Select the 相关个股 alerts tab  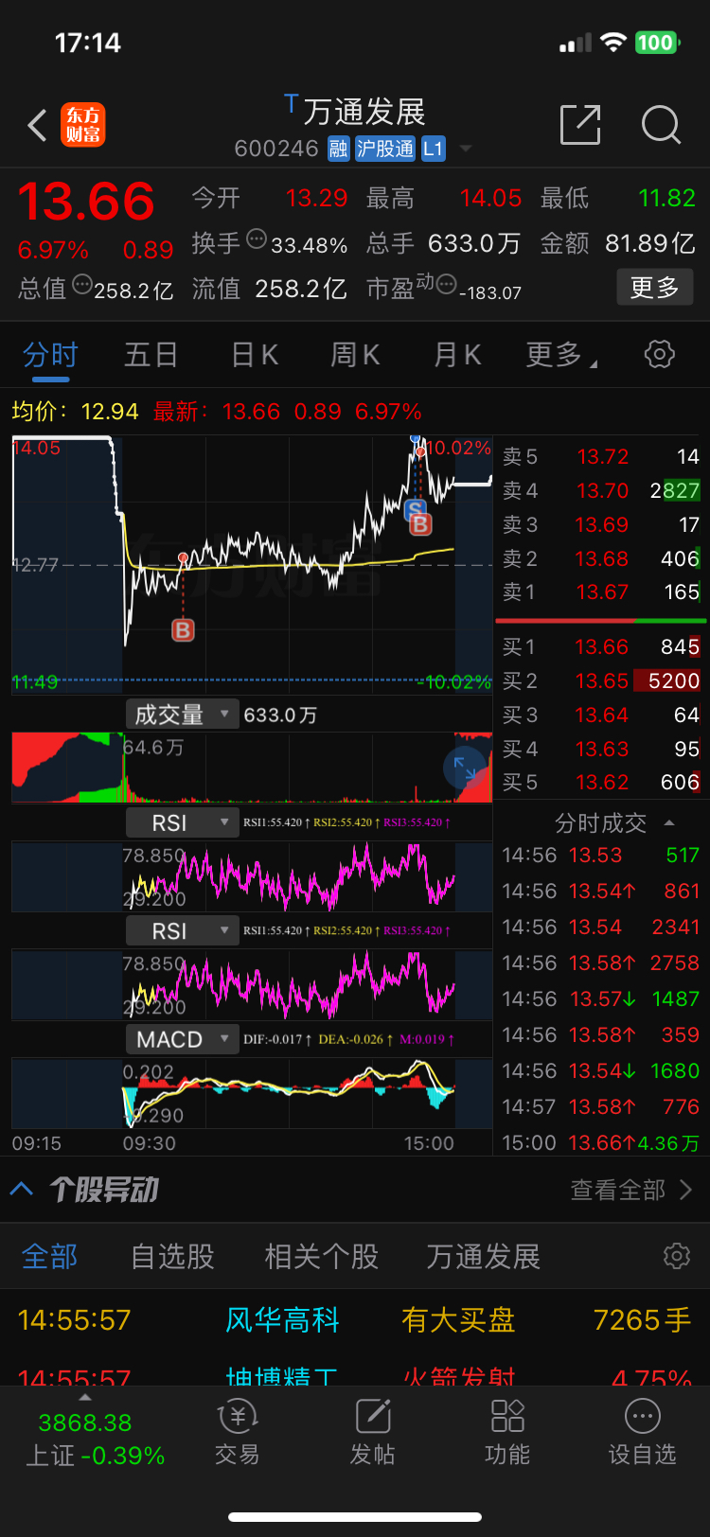click(x=322, y=1256)
